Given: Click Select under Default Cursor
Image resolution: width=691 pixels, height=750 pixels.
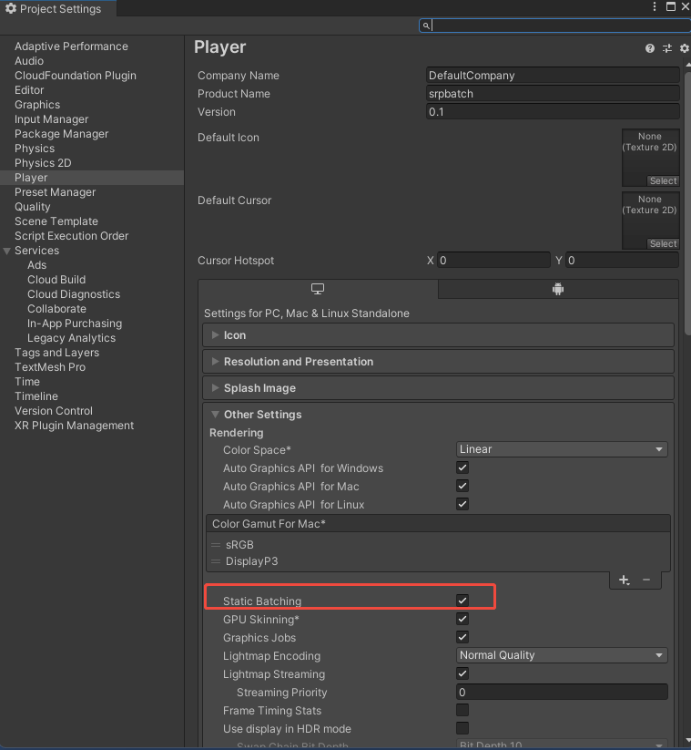Looking at the screenshot, I should [x=663, y=243].
